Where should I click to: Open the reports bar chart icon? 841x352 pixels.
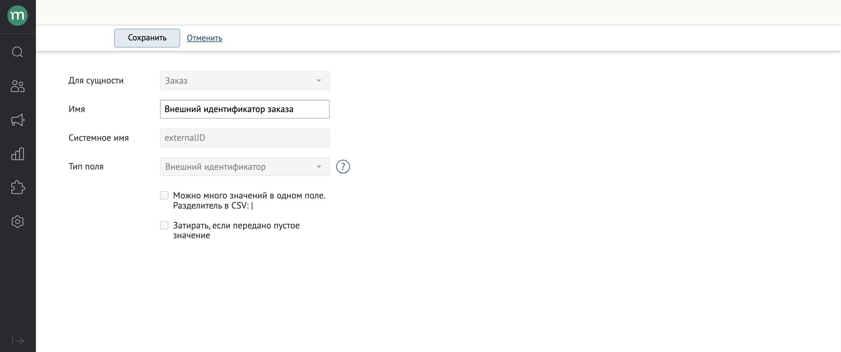(x=18, y=154)
